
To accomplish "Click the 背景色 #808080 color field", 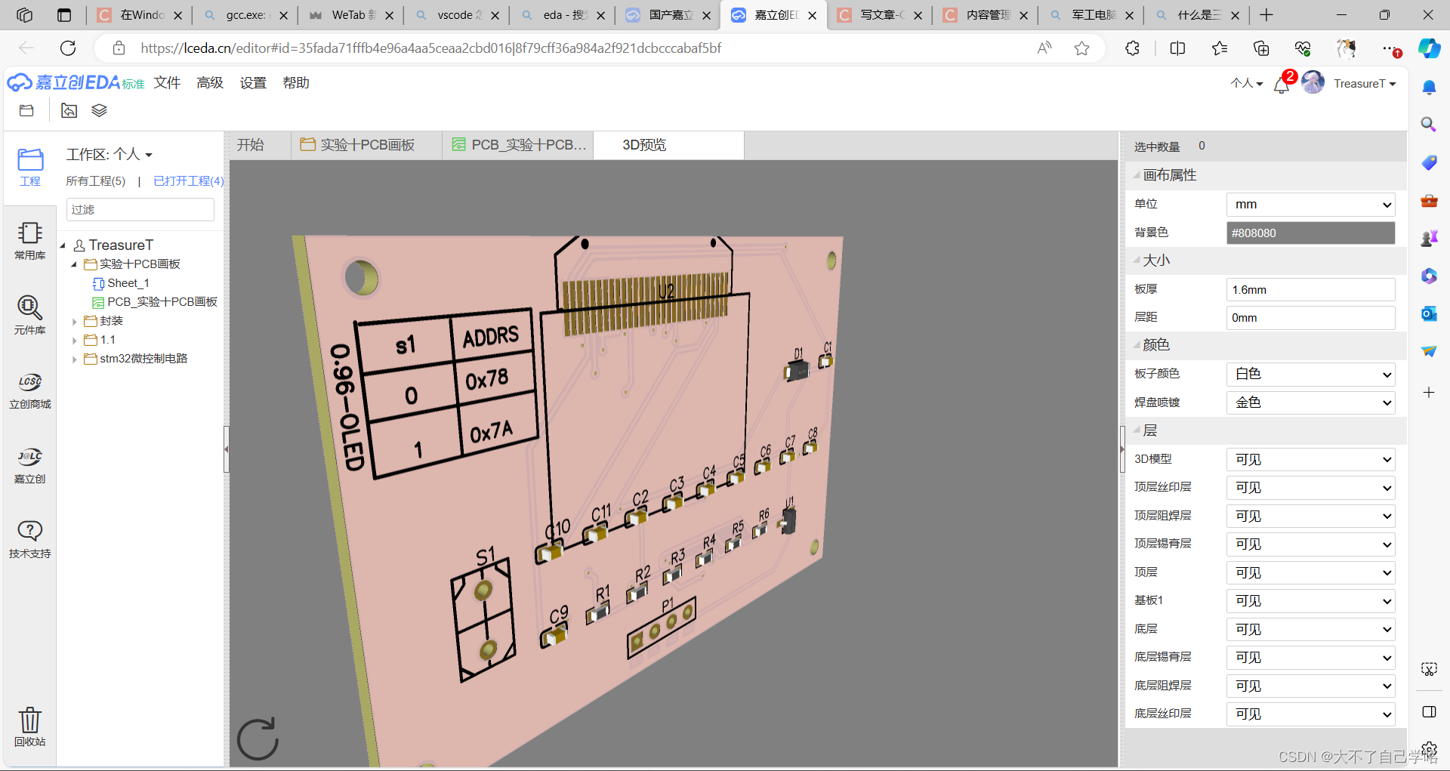I will tap(1311, 233).
